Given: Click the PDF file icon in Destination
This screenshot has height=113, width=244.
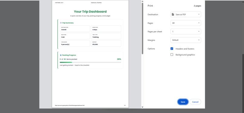Looking at the screenshot, I should [173, 14].
